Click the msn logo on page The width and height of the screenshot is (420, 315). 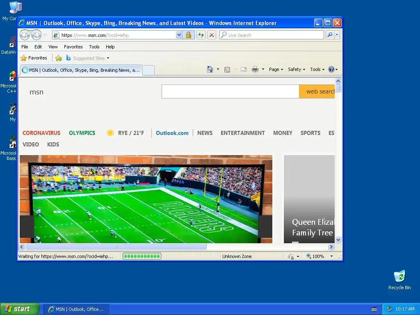37,92
